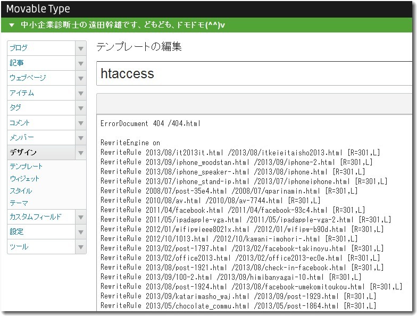Open the コメント sidebar menu

[x=41, y=122]
